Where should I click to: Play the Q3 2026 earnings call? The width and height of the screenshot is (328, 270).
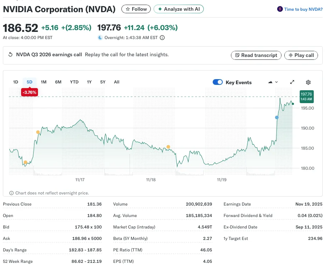point(301,55)
